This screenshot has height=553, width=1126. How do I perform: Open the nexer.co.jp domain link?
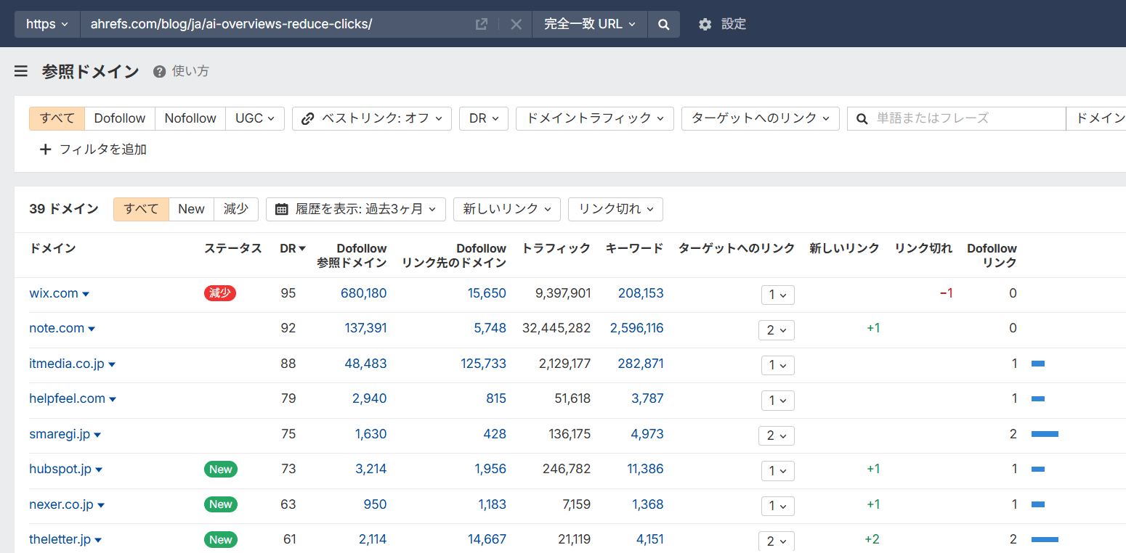click(61, 504)
